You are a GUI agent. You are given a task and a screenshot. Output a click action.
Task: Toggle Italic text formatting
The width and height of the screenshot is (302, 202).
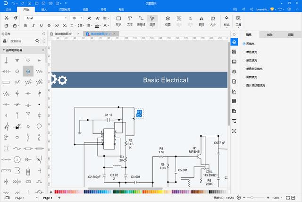coord(34,26)
